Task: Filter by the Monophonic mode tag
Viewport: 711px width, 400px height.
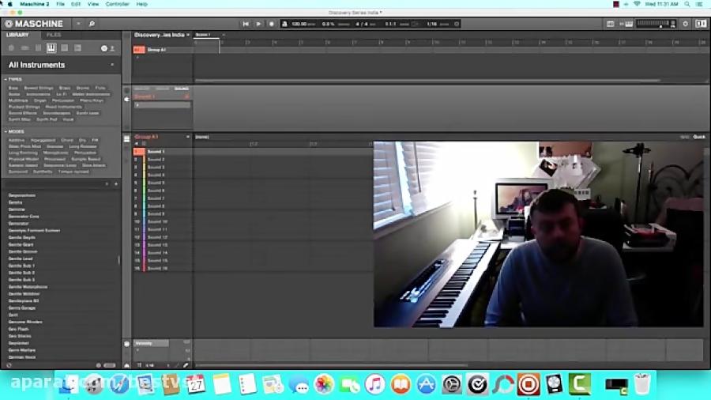Action: [55, 153]
